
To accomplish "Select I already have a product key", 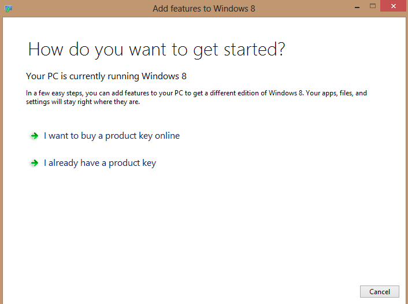I will point(100,163).
